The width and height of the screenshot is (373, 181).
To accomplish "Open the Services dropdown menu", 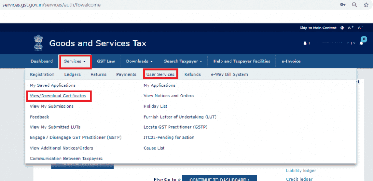I will [75, 61].
